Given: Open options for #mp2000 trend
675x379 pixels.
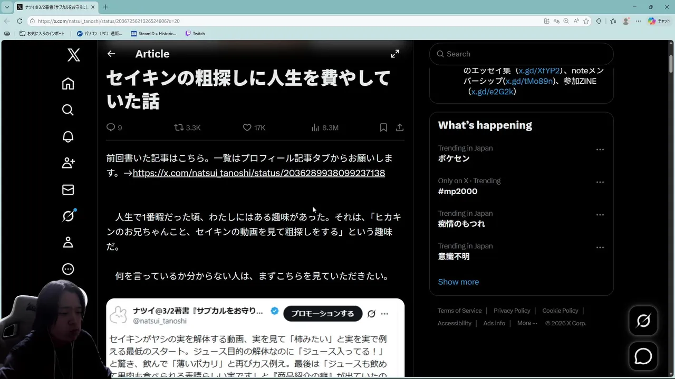Looking at the screenshot, I should (600, 182).
